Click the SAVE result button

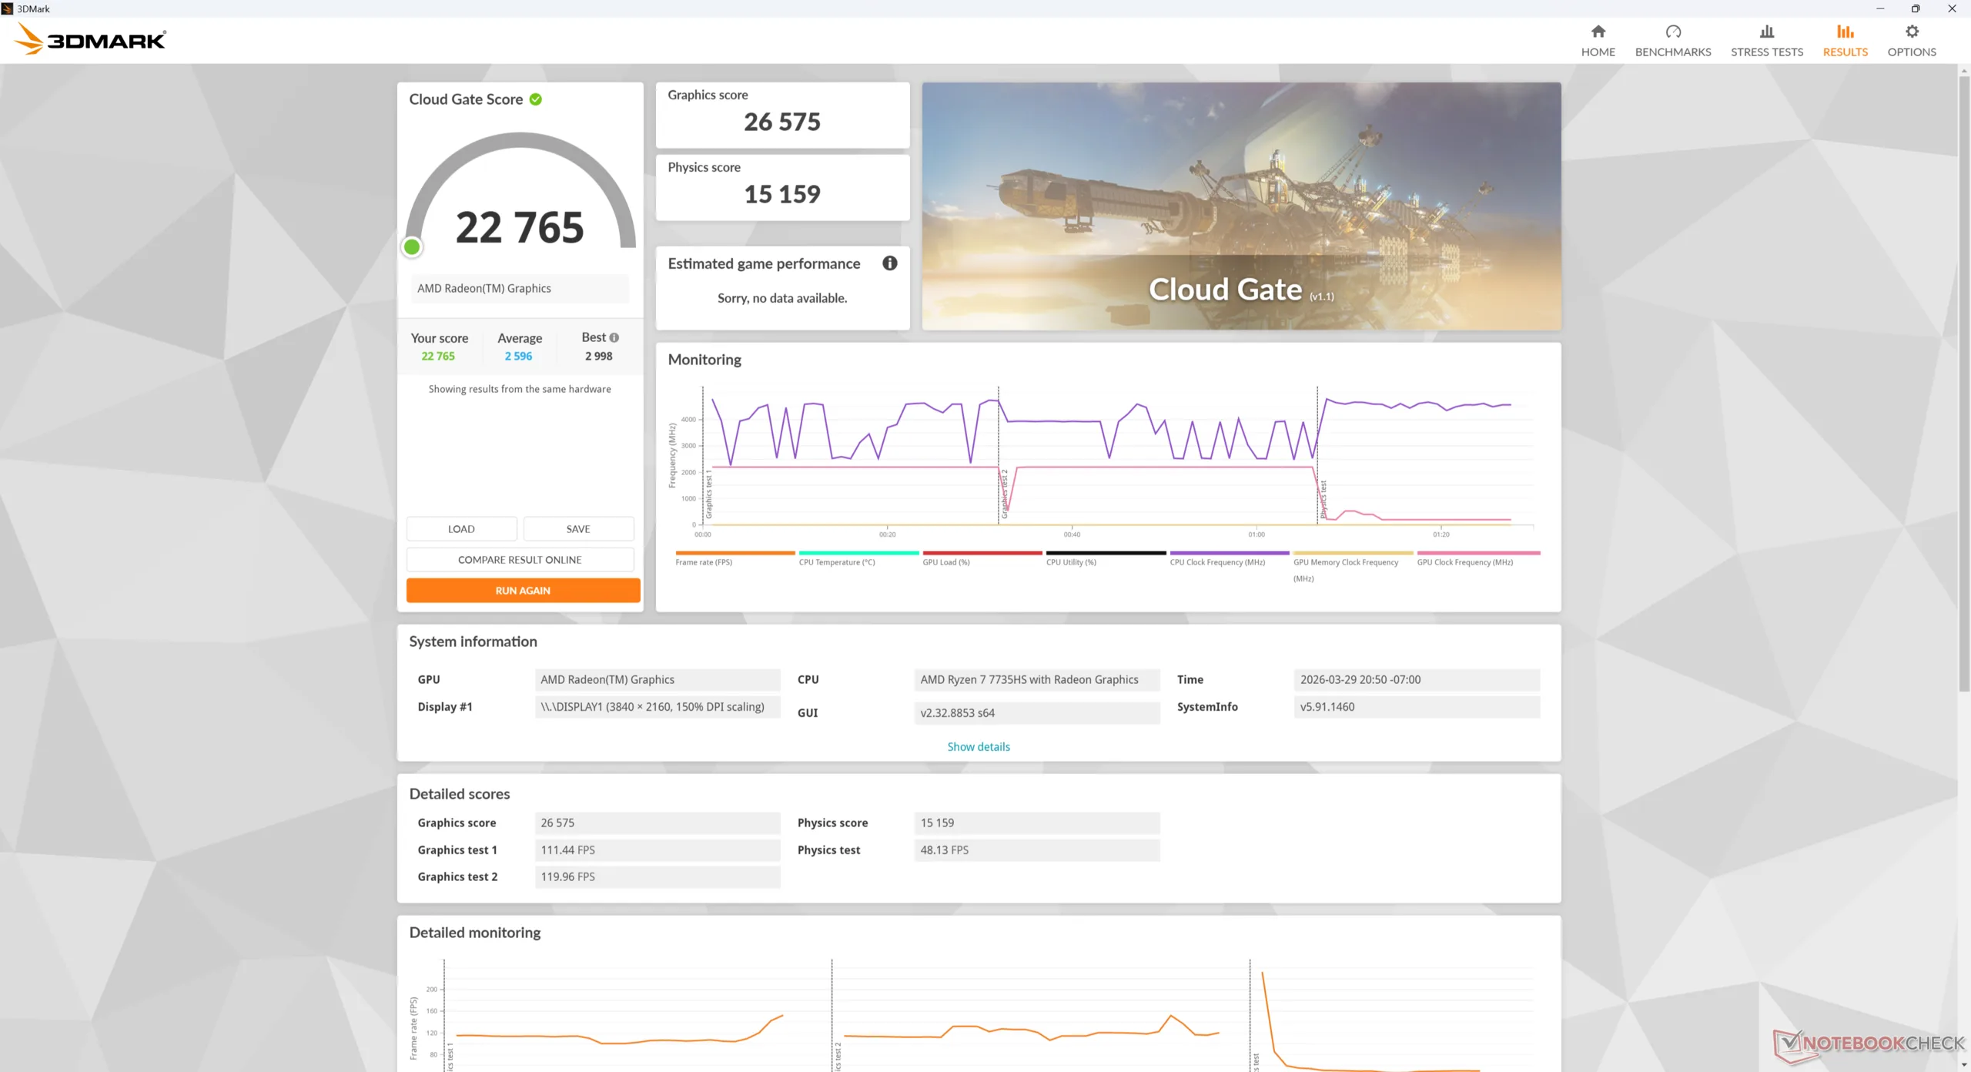[x=577, y=529]
